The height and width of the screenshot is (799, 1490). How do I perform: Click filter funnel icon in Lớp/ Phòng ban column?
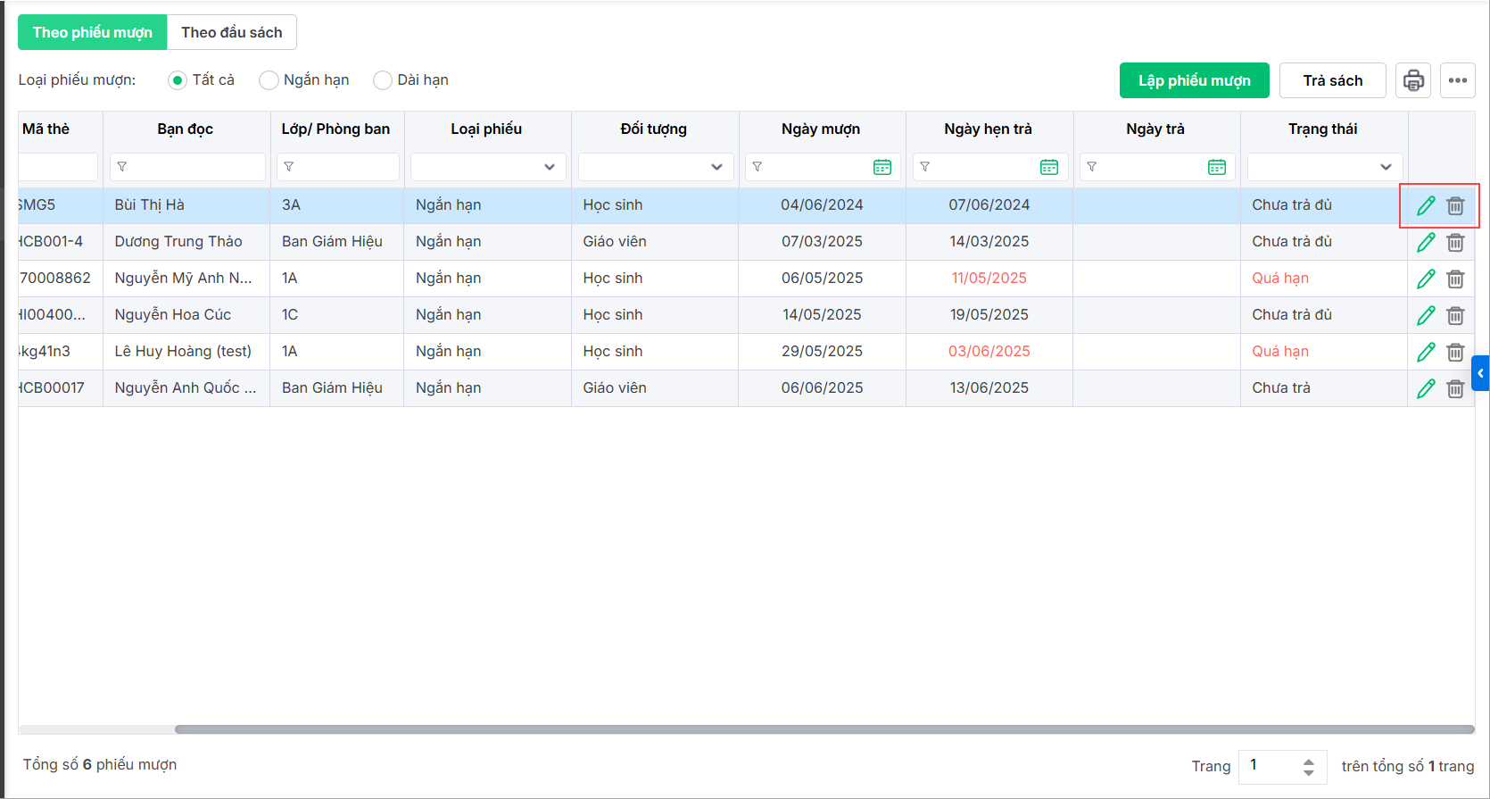[x=289, y=167]
